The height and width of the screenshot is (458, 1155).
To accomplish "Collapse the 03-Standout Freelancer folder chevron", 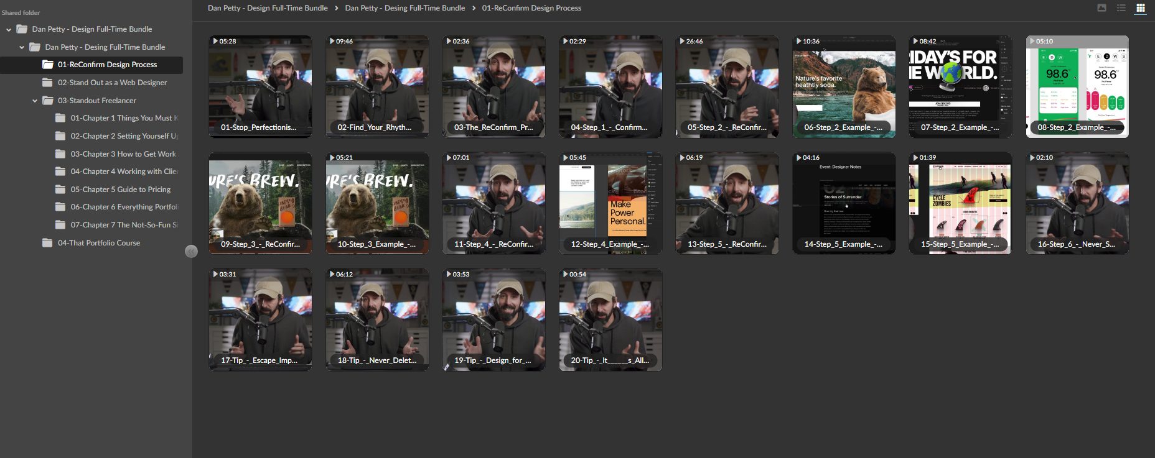I will pyautogui.click(x=35, y=101).
